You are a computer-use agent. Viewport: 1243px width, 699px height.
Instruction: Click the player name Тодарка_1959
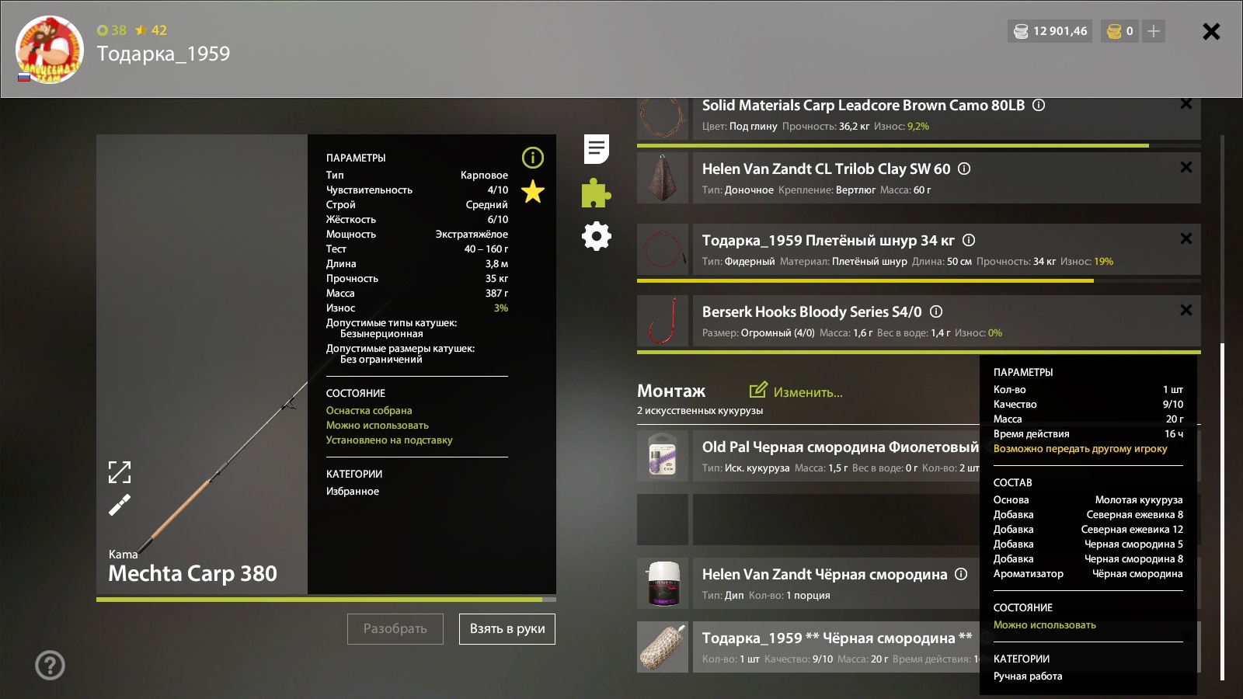pos(163,54)
